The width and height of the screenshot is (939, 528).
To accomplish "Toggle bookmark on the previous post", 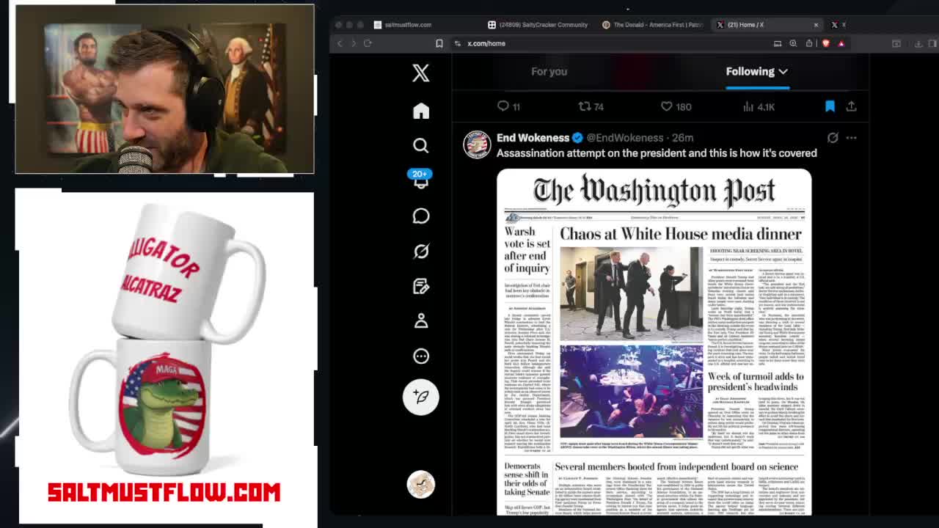I will point(830,106).
